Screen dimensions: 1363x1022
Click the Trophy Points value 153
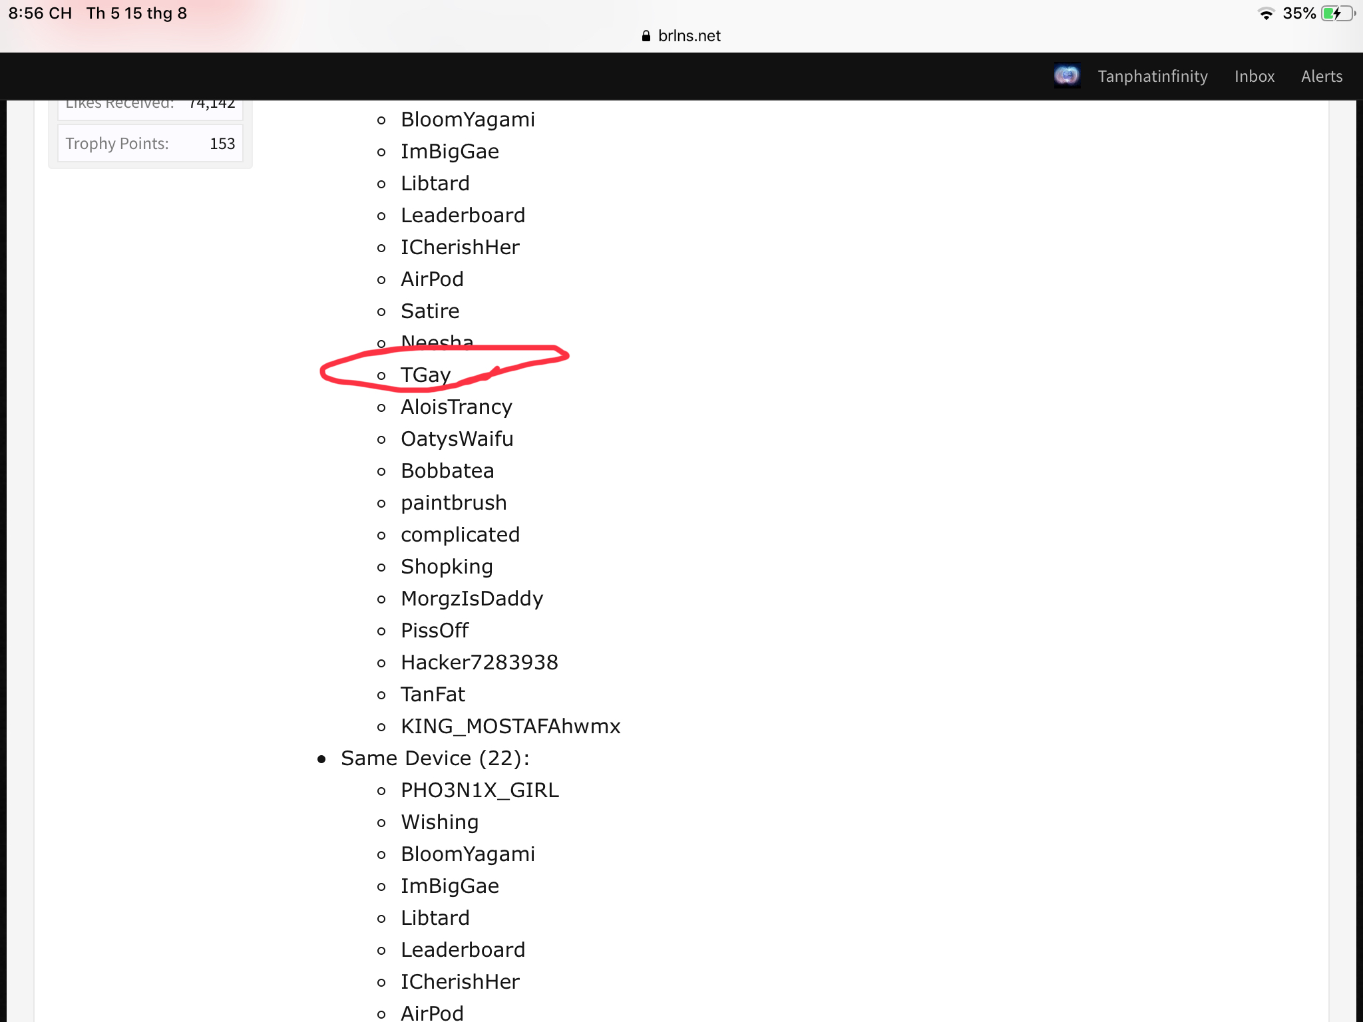point(222,144)
